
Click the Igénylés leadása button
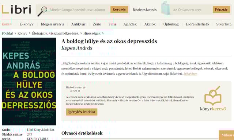pyautogui.click(x=82, y=112)
